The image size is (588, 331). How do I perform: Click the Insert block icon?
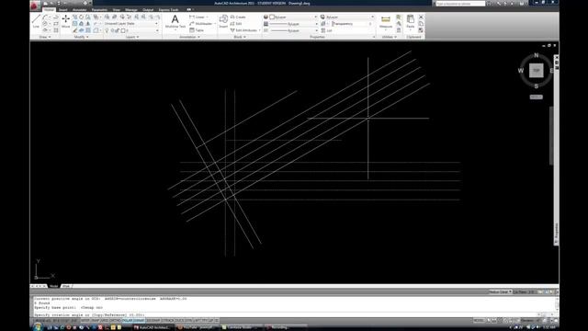point(223,21)
